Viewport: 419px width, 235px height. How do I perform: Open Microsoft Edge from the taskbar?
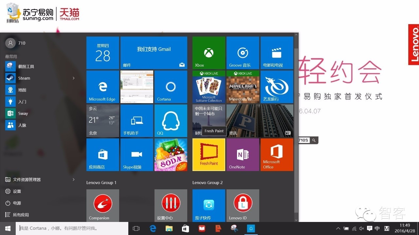[153, 228]
